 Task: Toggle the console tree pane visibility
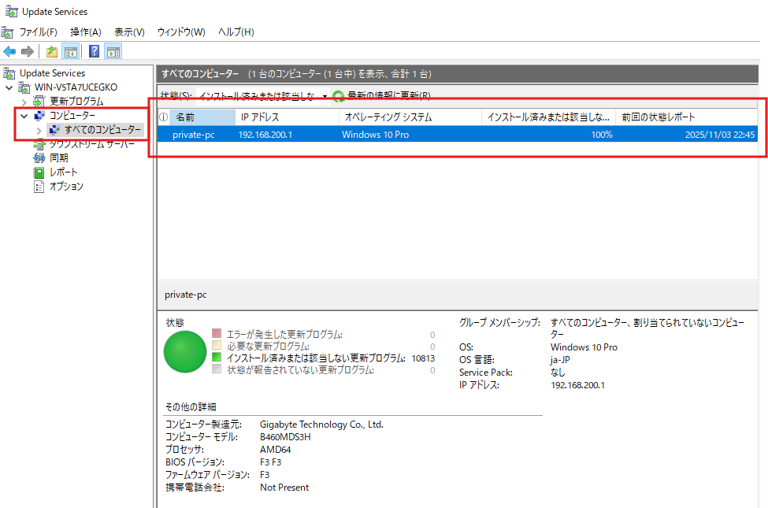tap(70, 51)
